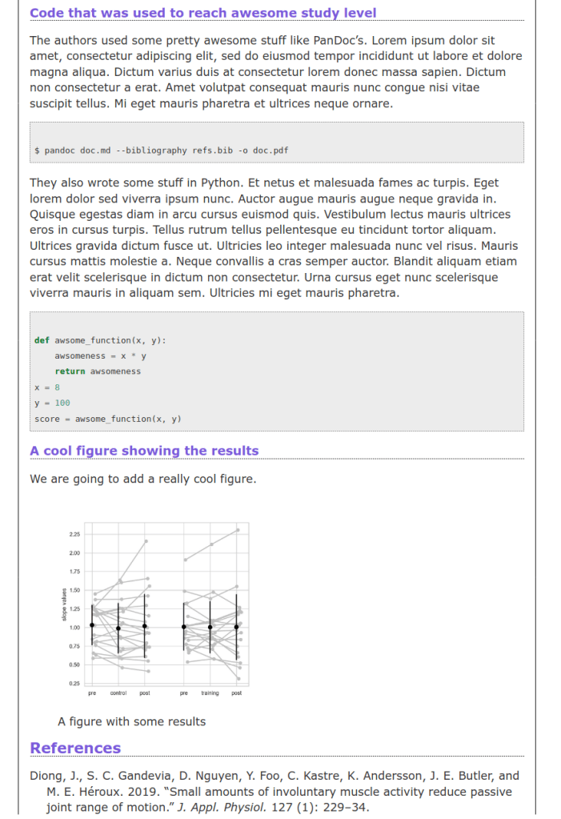Click the "score = awsome_function(x, y)" line

coord(108,419)
